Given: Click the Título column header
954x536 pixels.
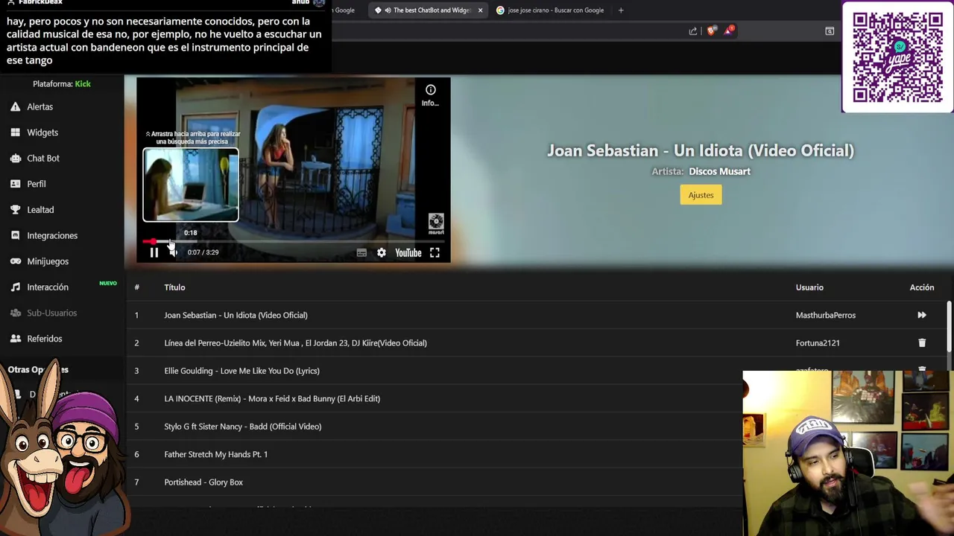Looking at the screenshot, I should pyautogui.click(x=174, y=287).
